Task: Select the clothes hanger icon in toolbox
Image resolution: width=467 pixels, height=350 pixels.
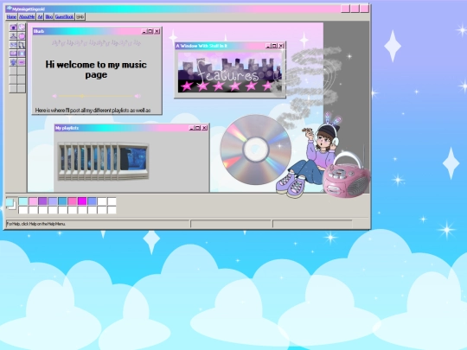Action: point(13,36)
